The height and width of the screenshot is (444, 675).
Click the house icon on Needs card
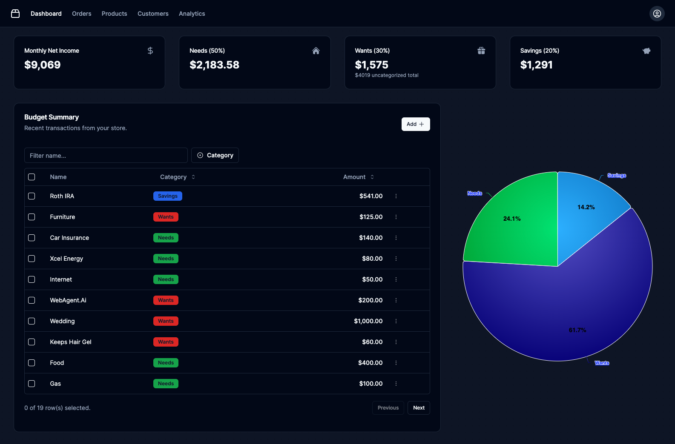coord(316,51)
